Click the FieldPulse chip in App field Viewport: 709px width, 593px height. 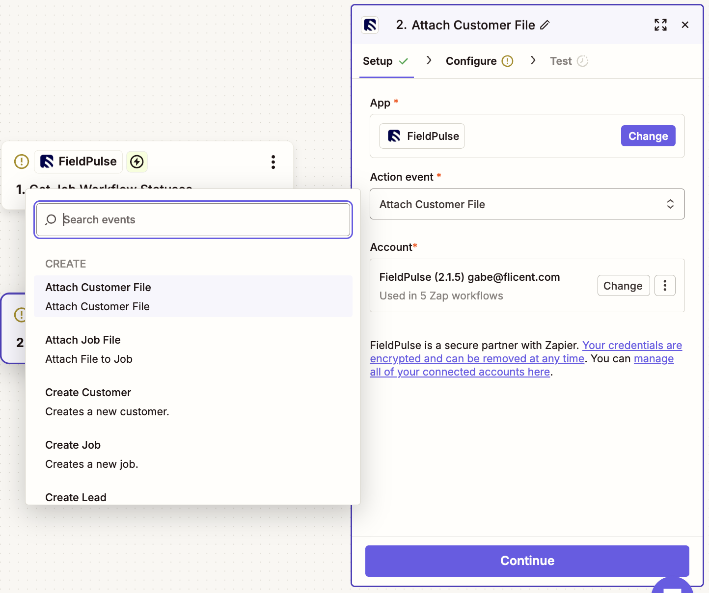point(422,136)
